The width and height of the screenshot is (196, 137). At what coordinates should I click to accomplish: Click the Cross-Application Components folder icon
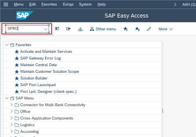coord(17,118)
